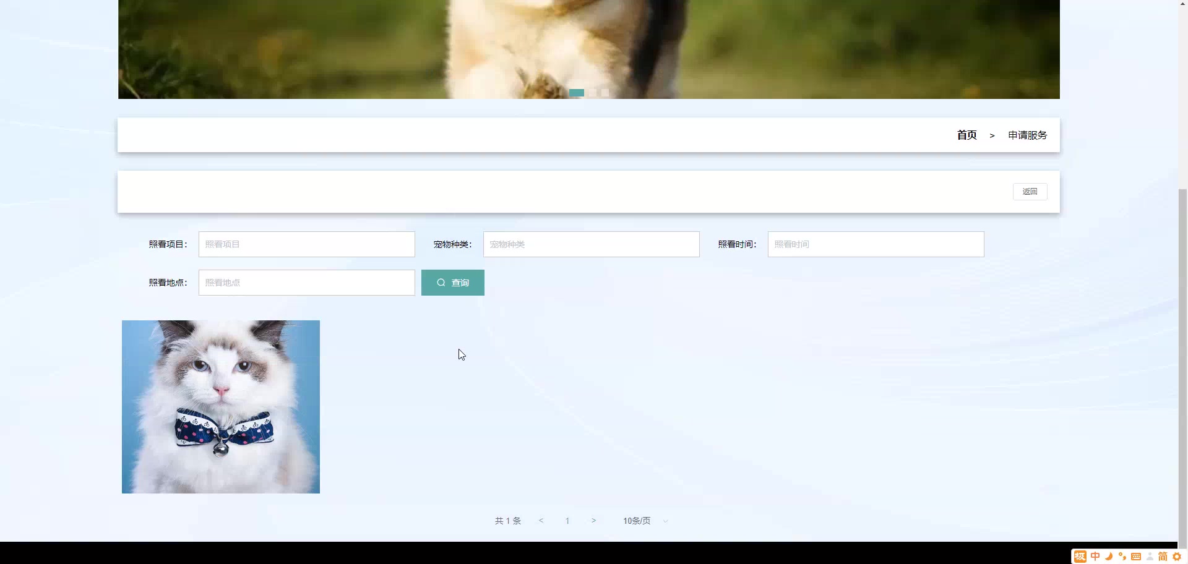Toggle the moon half-width icon in IME bar
The image size is (1188, 564).
pos(1109,557)
